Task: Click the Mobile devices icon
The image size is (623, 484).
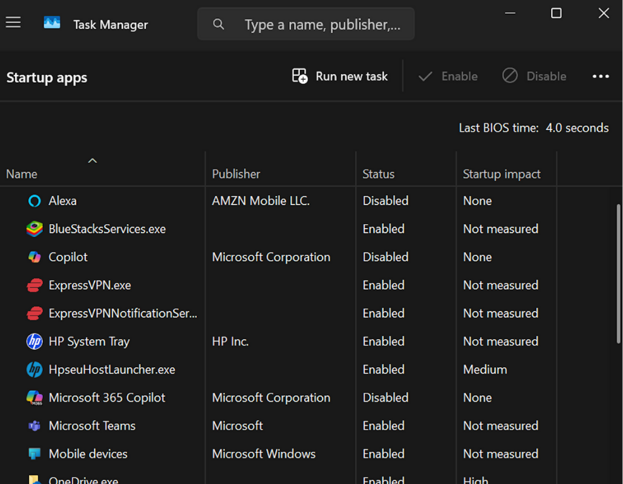Action: click(34, 454)
